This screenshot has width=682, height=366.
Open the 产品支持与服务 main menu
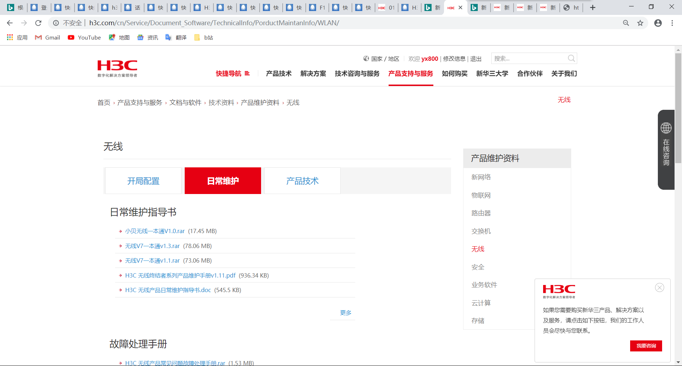pos(411,74)
